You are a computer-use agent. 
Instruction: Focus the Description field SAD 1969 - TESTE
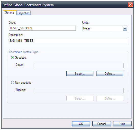point(68,41)
